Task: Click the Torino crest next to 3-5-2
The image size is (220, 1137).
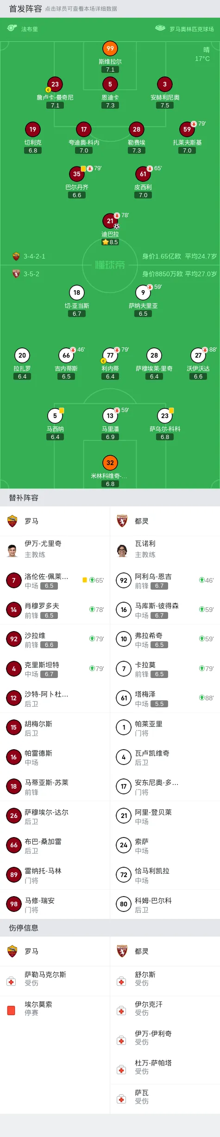Action: (16, 274)
